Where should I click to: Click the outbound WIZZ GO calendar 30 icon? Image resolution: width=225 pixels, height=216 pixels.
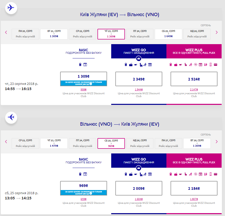pyautogui.click(x=150, y=65)
